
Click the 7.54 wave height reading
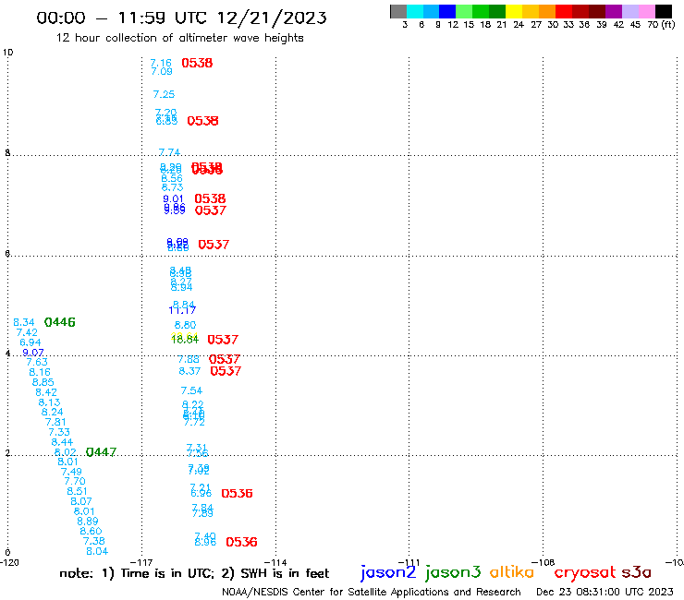[191, 390]
